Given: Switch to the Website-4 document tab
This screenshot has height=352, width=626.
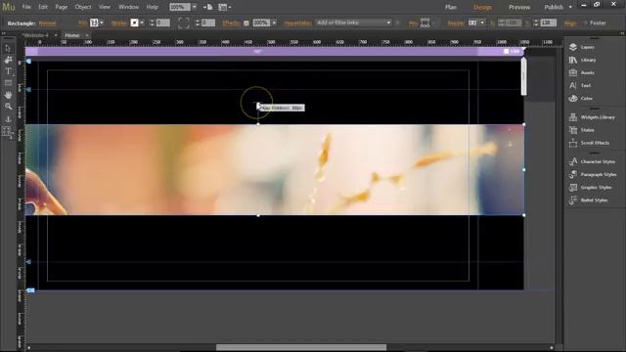Looking at the screenshot, I should (35, 35).
